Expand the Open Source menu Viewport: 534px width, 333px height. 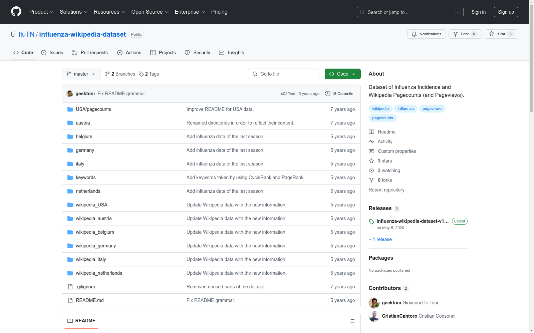point(150,12)
